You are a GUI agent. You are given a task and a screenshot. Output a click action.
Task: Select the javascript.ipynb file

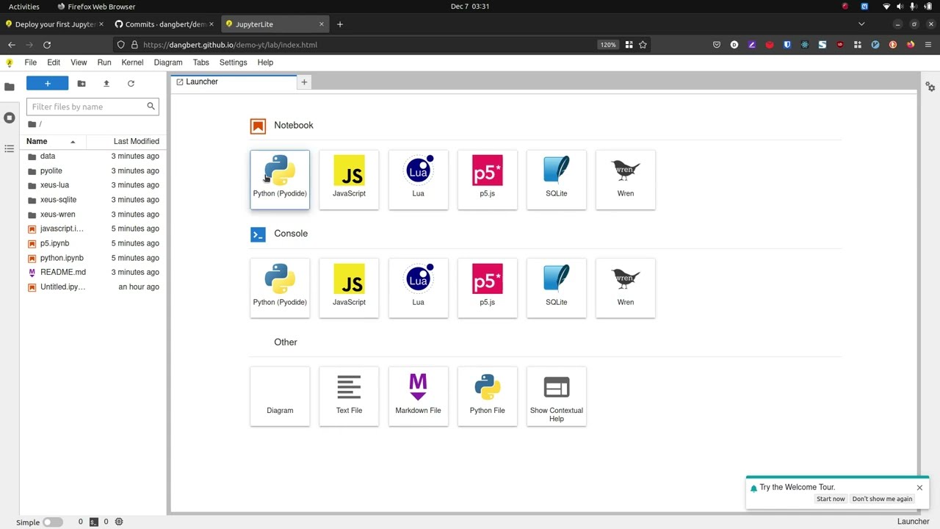[x=93, y=228]
